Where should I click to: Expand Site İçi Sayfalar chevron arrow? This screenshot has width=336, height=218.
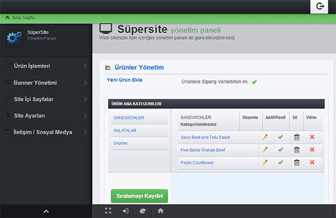(x=86, y=99)
